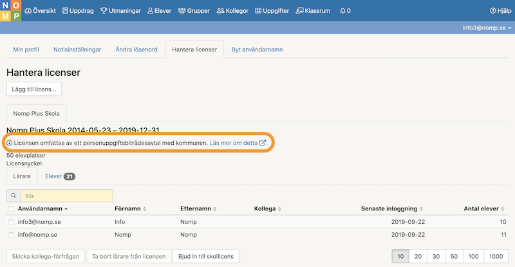Follow the Läs mer om detta link

[238, 143]
